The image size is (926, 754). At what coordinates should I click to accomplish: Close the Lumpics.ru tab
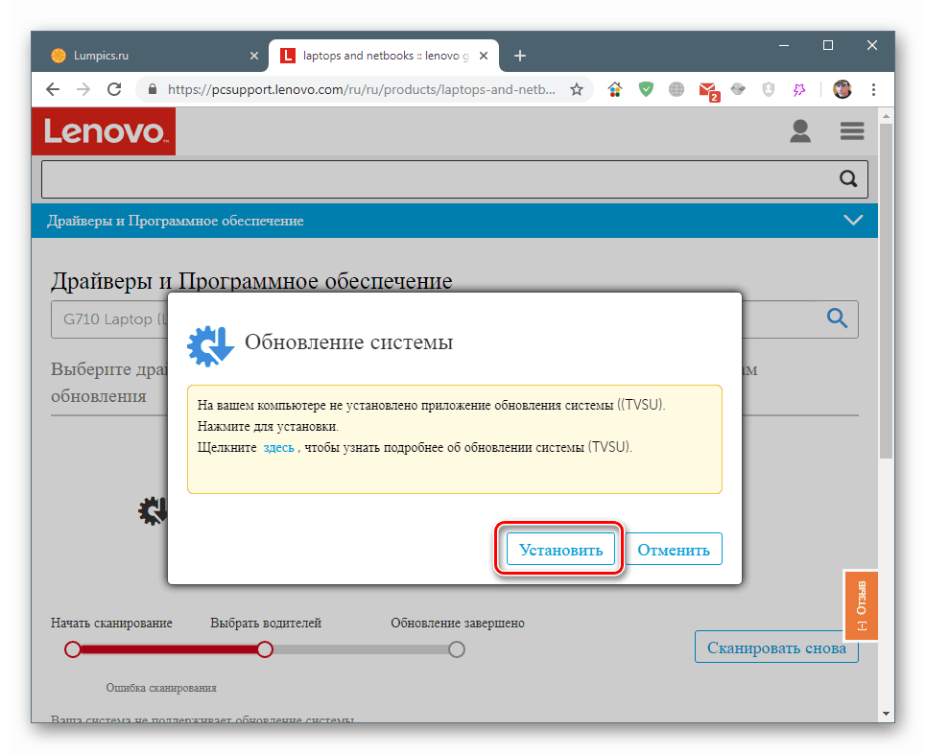click(254, 56)
